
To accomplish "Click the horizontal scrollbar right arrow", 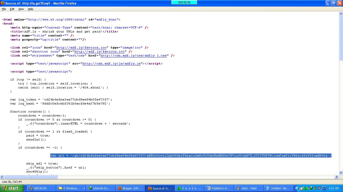I will pyautogui.click(x=337, y=177).
